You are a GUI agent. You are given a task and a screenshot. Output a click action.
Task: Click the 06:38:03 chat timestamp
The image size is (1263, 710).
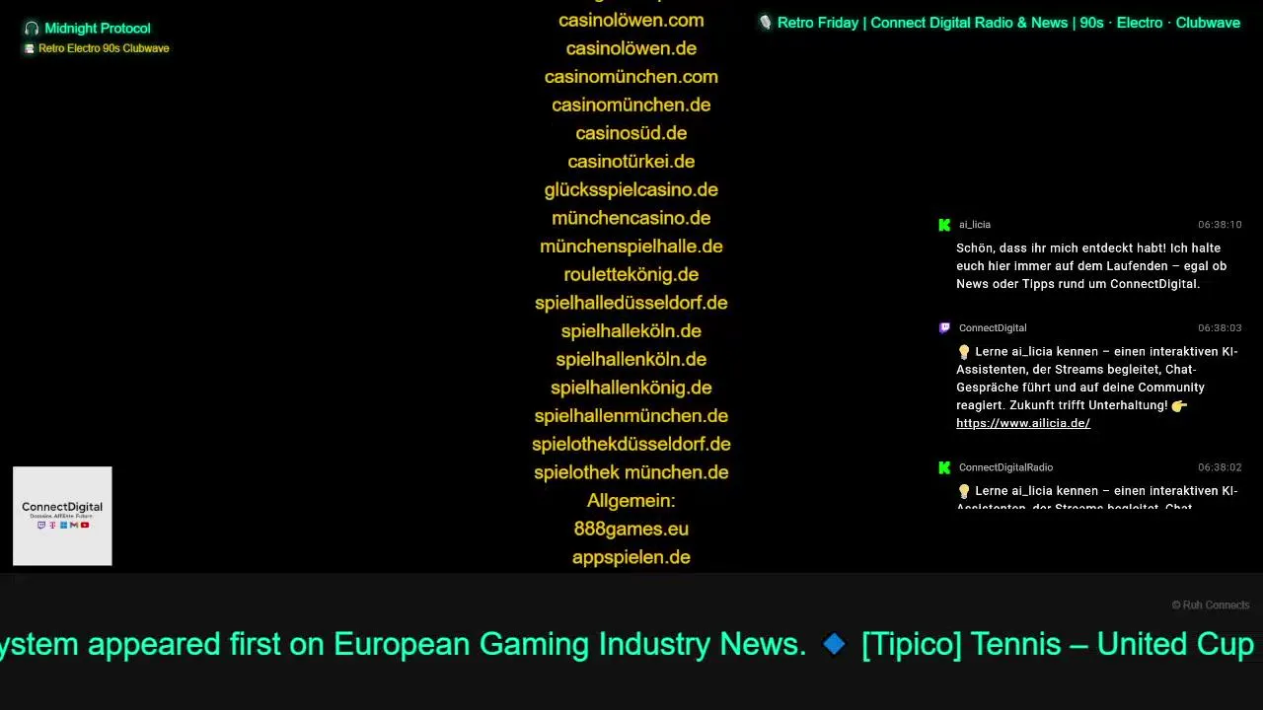tap(1220, 328)
